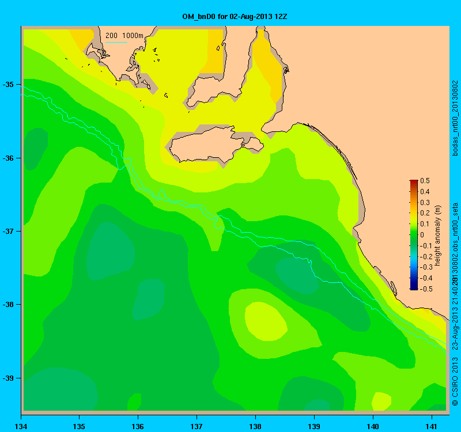
Task: Click the longitude label 138
Action: tap(255, 426)
